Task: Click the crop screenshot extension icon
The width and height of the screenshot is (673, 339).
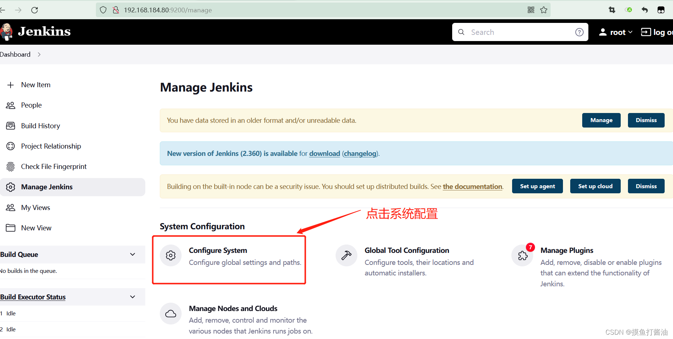Action: [612, 10]
